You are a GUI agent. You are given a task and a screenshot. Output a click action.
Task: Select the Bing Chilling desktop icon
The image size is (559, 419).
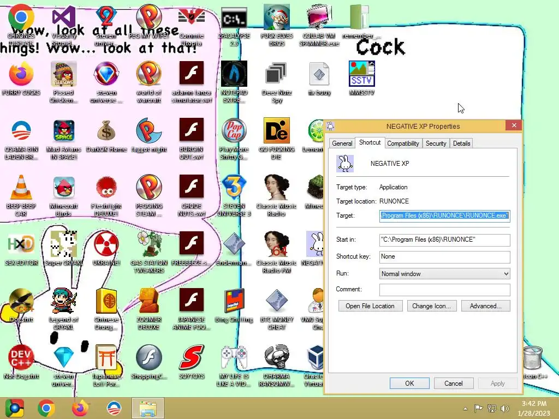[234, 301]
